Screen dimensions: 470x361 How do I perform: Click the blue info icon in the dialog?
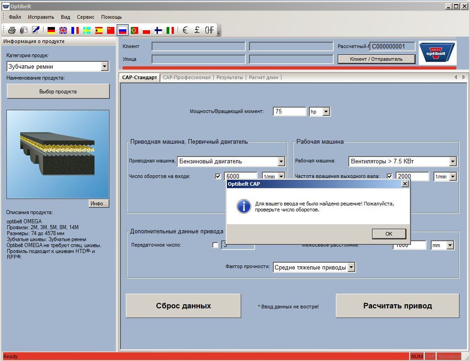click(x=243, y=206)
